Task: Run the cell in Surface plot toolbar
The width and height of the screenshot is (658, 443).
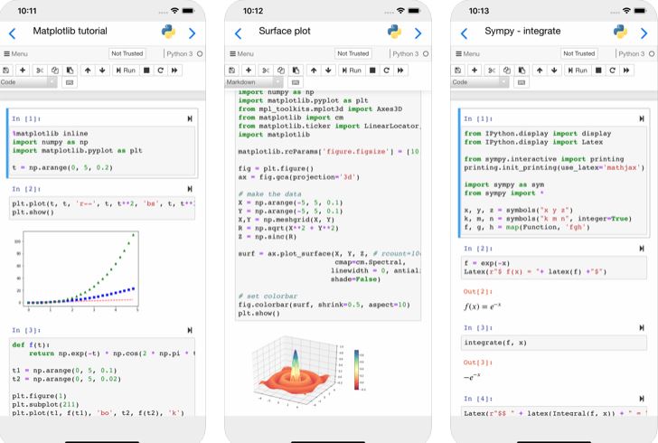Action: coord(352,71)
